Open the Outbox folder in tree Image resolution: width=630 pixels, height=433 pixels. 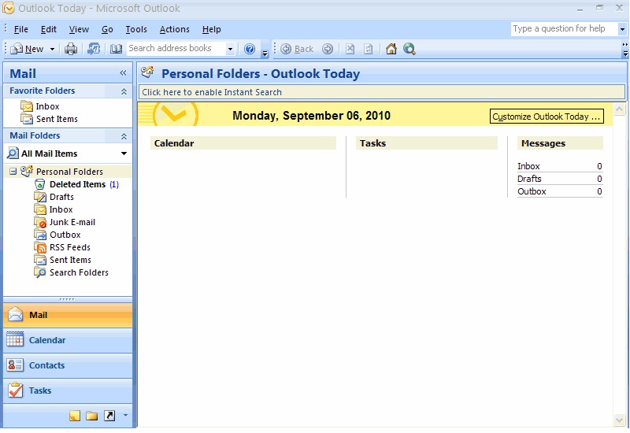(57, 235)
